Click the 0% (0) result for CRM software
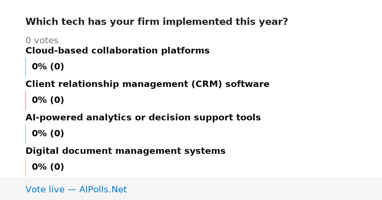Image resolution: width=382 pixels, height=200 pixels. coord(48,100)
